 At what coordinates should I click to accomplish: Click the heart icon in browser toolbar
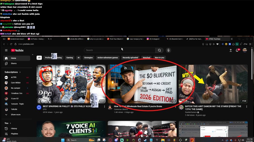[x=217, y=44]
